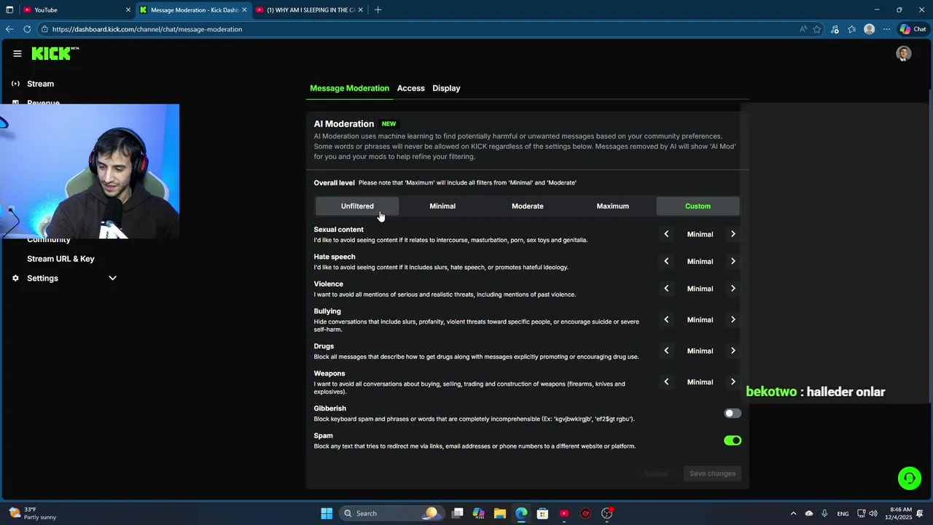Image resolution: width=933 pixels, height=525 pixels.
Task: Switch to the Access tab
Action: click(x=410, y=88)
